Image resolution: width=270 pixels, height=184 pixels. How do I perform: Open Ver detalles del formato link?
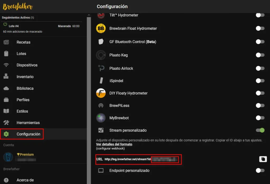(114, 144)
